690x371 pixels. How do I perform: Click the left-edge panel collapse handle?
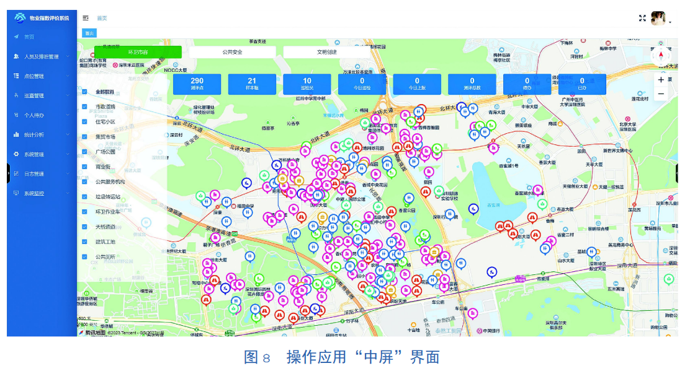pos(9,173)
